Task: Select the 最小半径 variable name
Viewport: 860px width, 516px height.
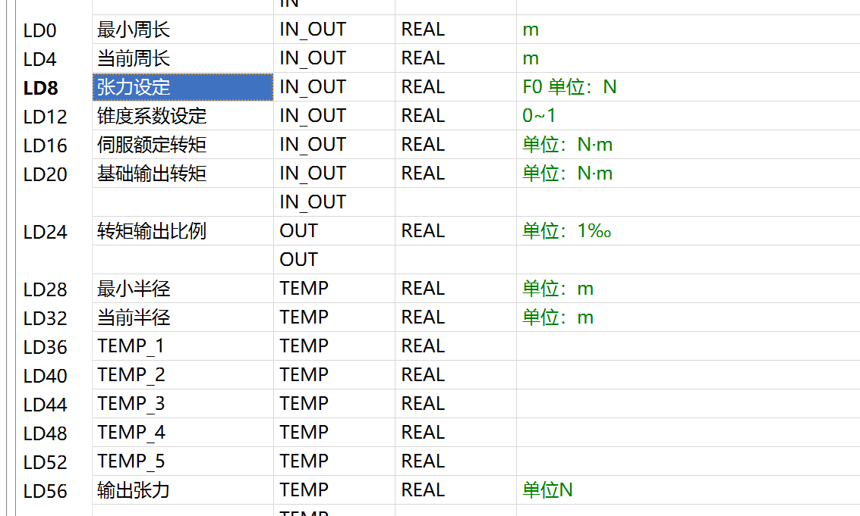Action: pos(134,289)
